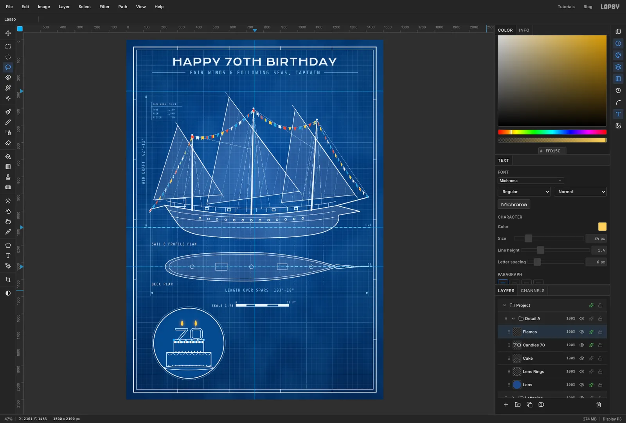Pick the Crop tool

[8, 280]
